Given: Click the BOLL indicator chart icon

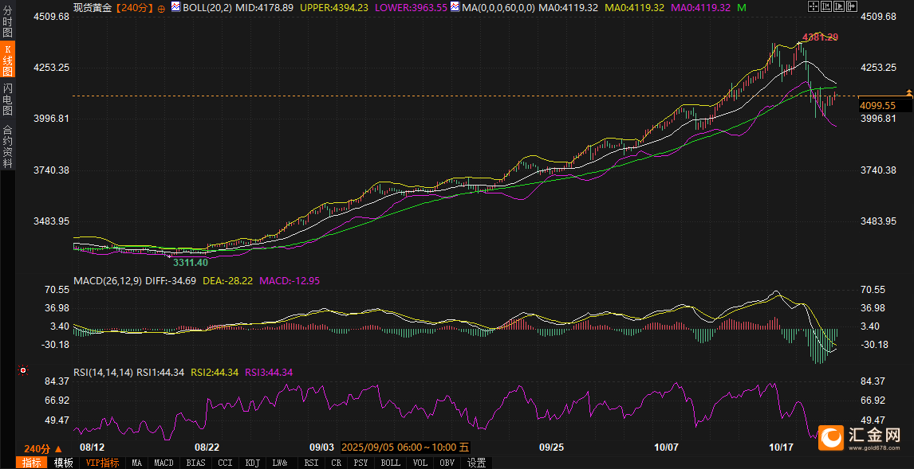Looking at the screenshot, I should [x=175, y=7].
